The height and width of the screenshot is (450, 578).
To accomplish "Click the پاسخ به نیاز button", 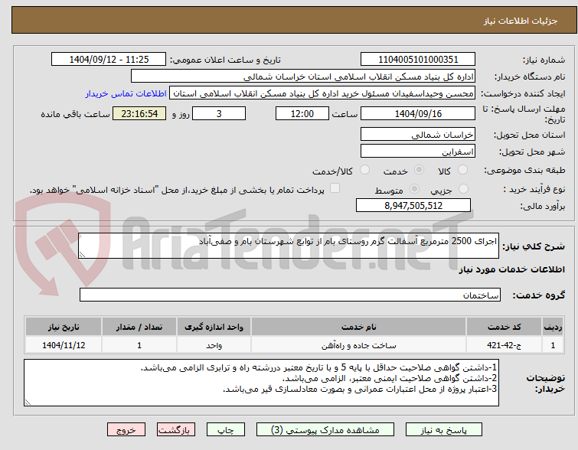I will coord(444,430).
